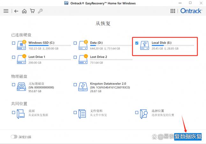Click the 644.20 GB of 751.64 GB text
The height and width of the screenshot is (144, 206).
click(105, 49)
